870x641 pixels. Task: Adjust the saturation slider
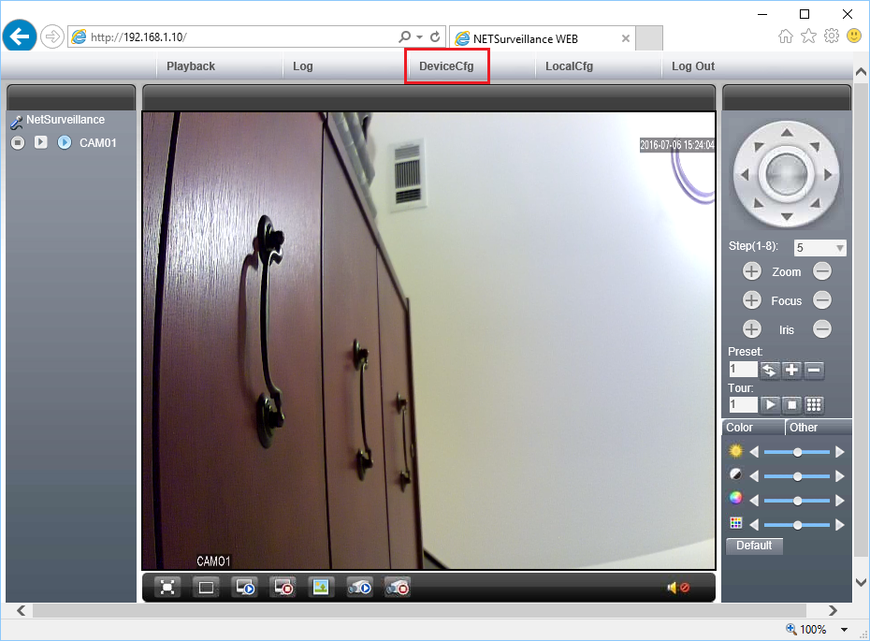[797, 501]
